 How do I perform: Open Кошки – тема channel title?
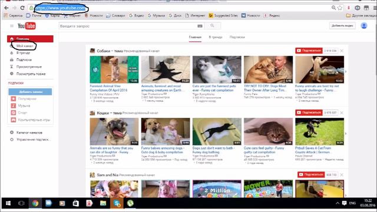click(109, 113)
